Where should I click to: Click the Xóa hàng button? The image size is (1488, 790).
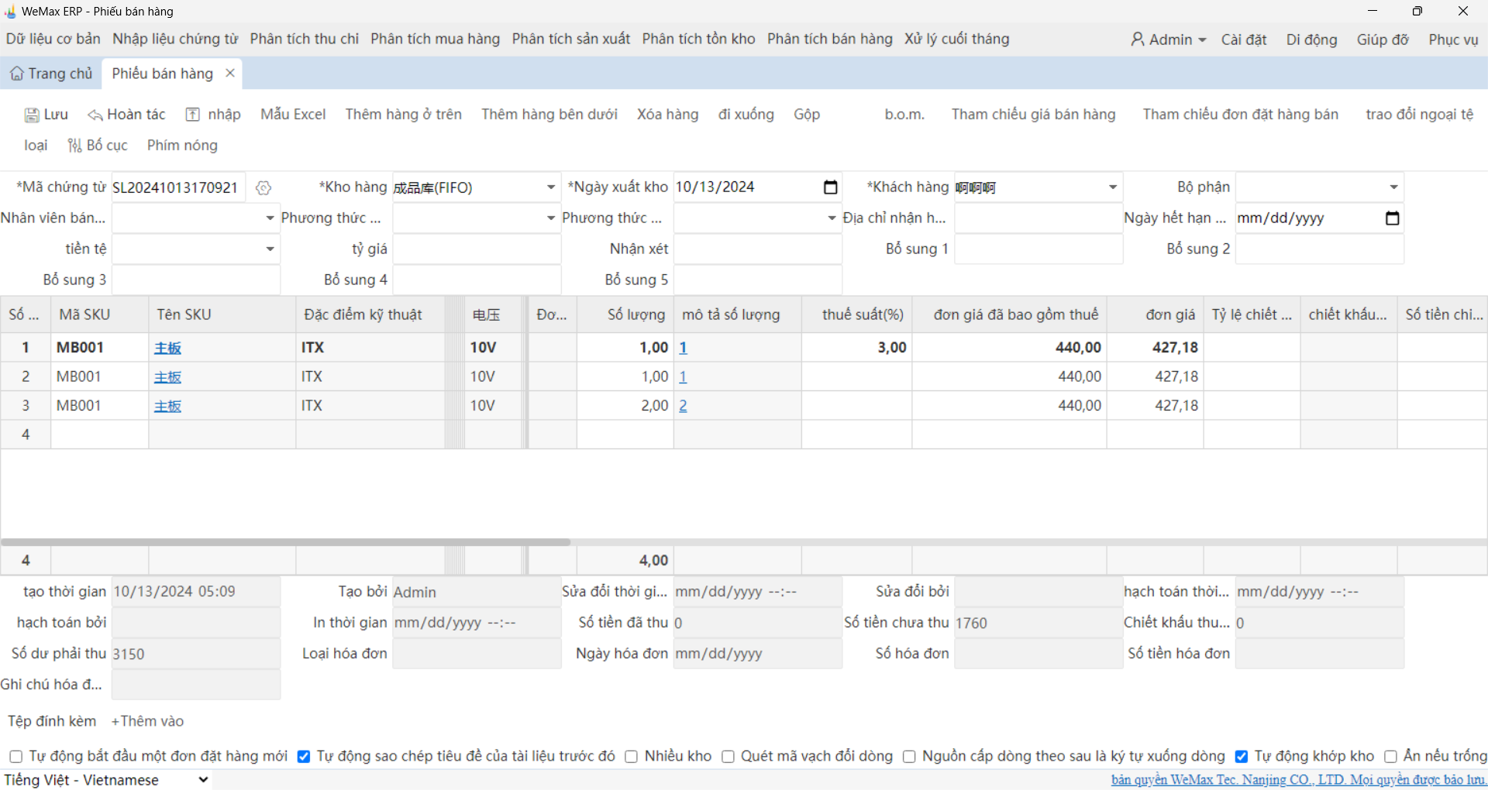tap(667, 115)
